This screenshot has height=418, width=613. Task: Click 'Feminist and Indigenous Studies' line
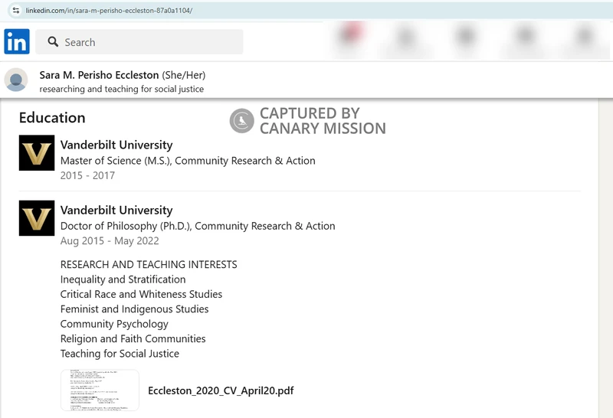135,309
